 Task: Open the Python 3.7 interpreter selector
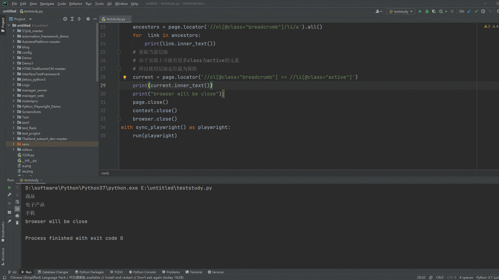tap(487, 278)
